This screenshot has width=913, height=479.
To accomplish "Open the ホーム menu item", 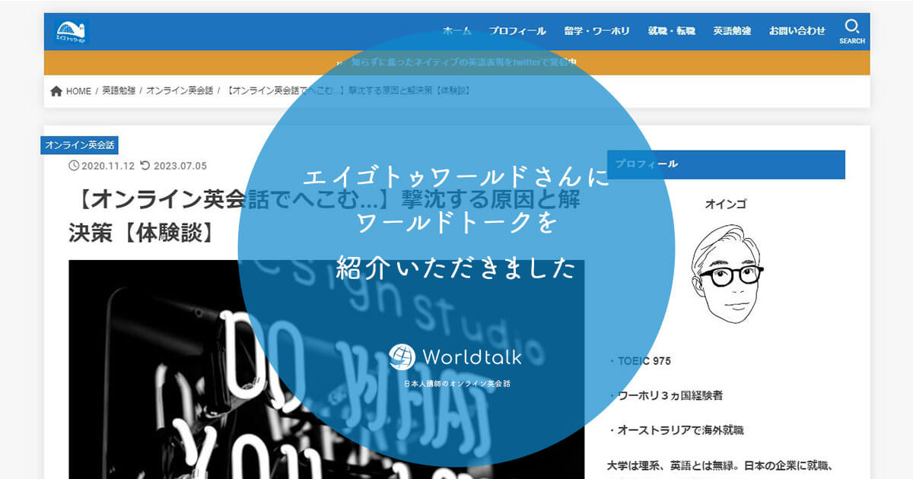I will click(x=457, y=31).
